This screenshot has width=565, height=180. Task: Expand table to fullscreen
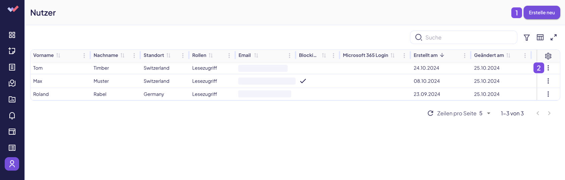(554, 38)
